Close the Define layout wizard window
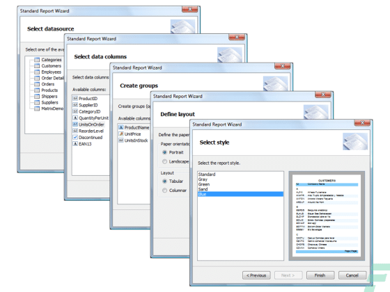This screenshot has width=390, height=292. click(x=323, y=95)
